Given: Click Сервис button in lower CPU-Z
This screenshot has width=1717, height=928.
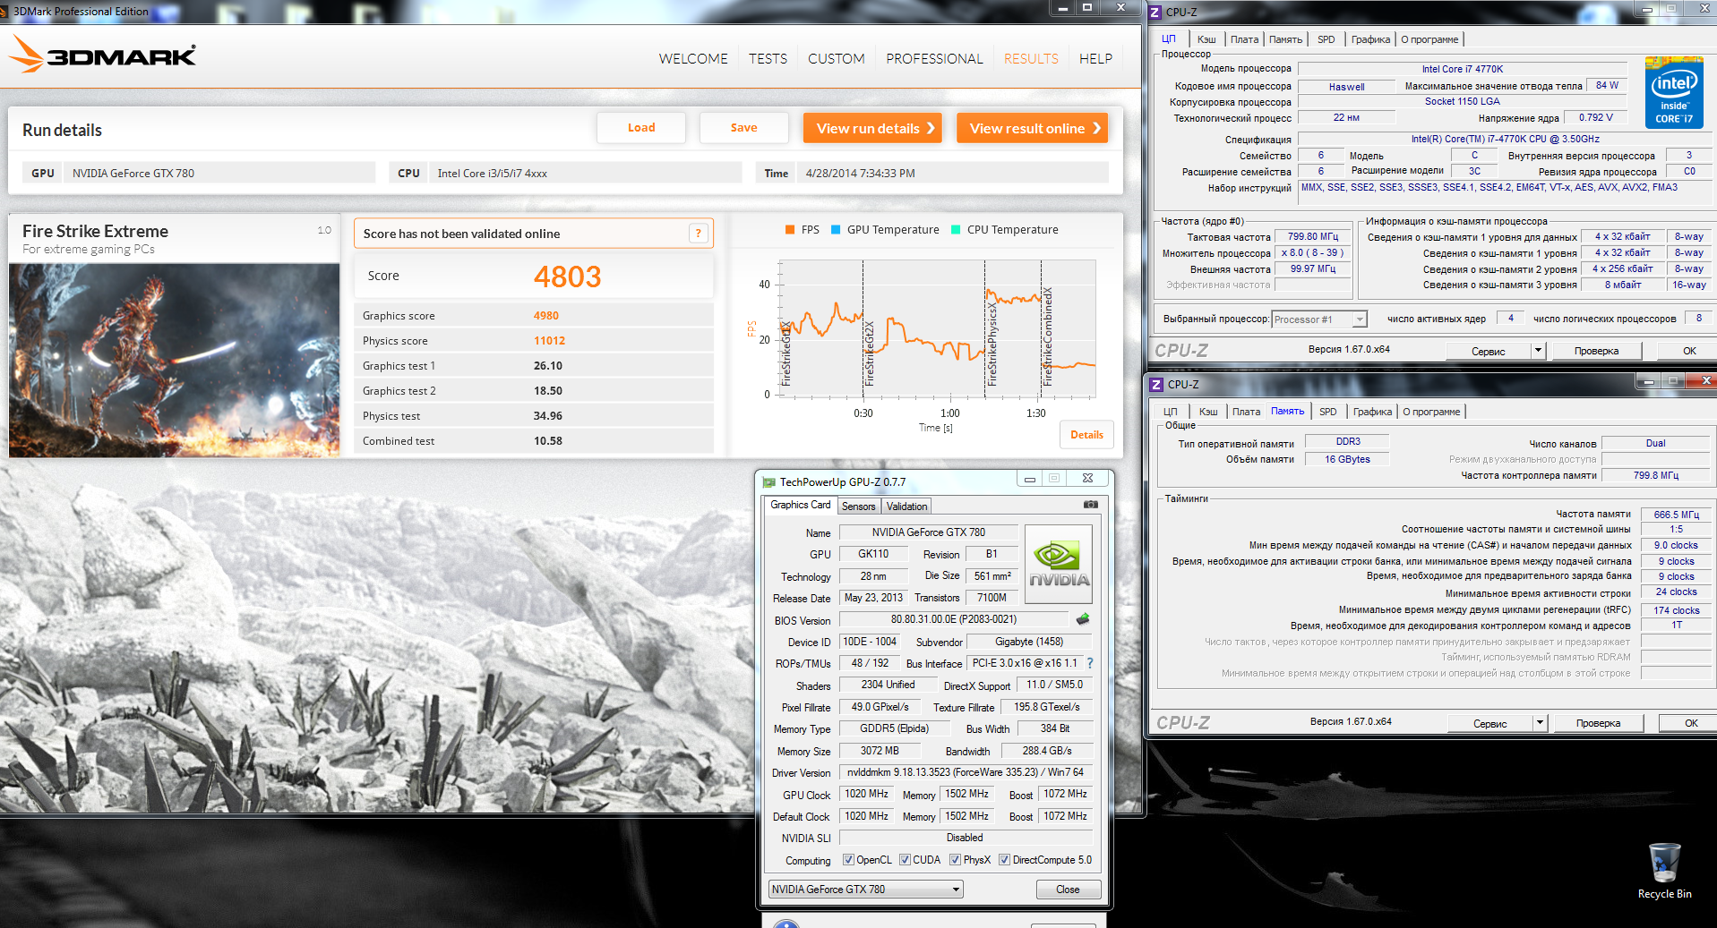Looking at the screenshot, I should coord(1489,723).
